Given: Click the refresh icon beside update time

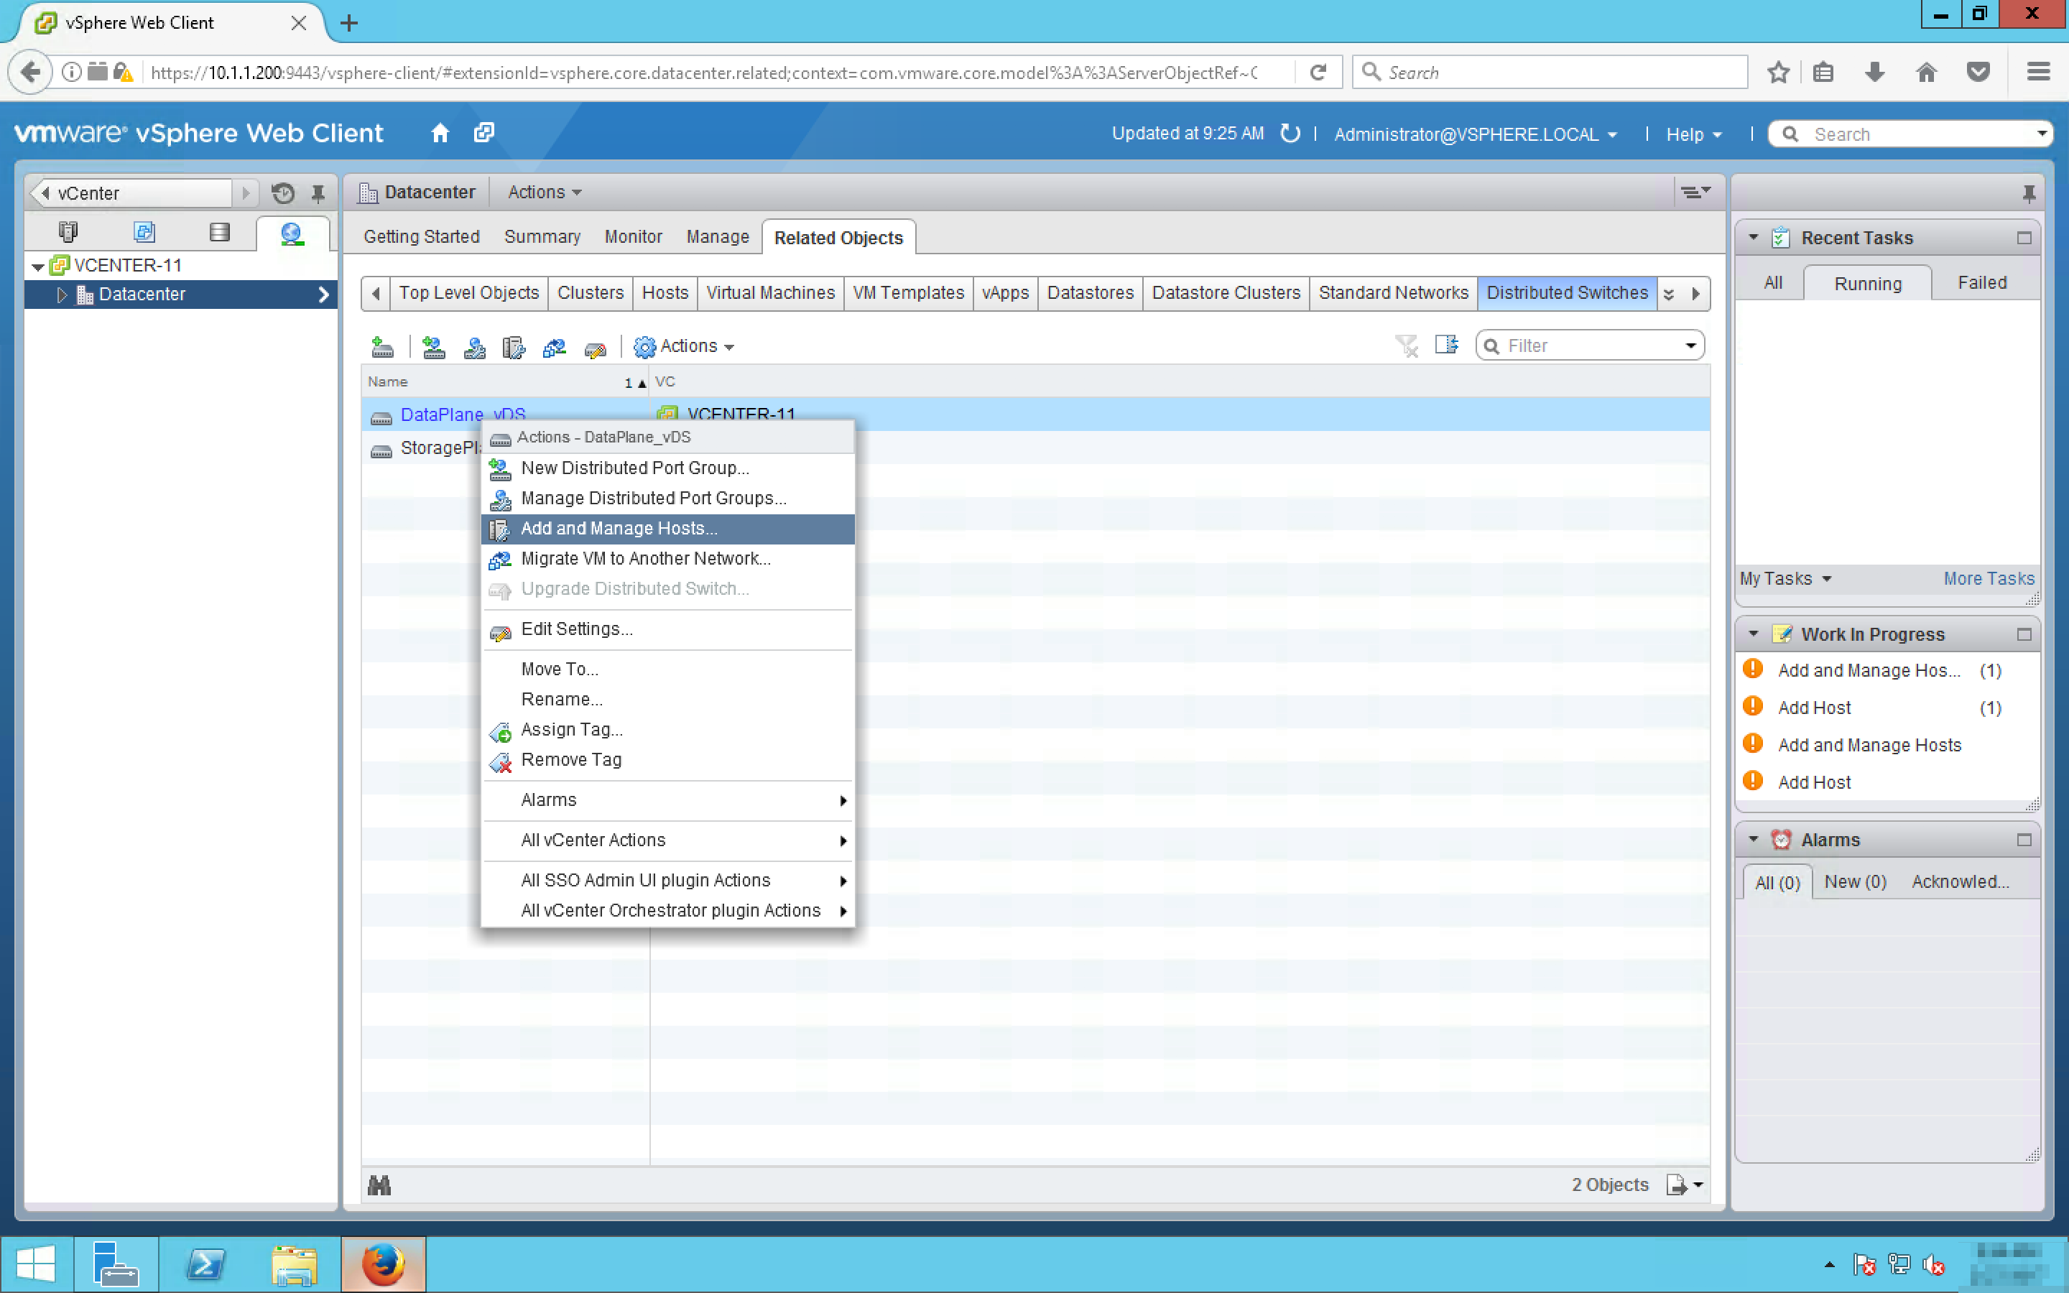Looking at the screenshot, I should point(1290,134).
